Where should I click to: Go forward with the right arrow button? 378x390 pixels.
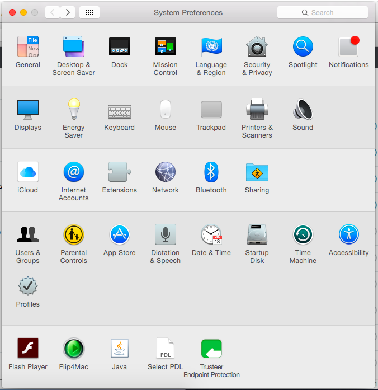pos(68,12)
